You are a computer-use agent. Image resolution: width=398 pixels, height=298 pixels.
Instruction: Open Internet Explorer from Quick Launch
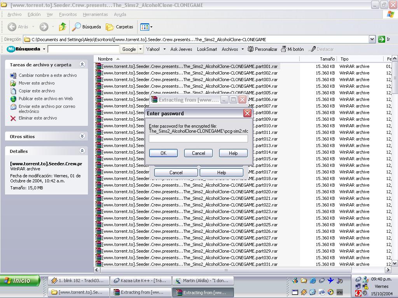pos(313,281)
